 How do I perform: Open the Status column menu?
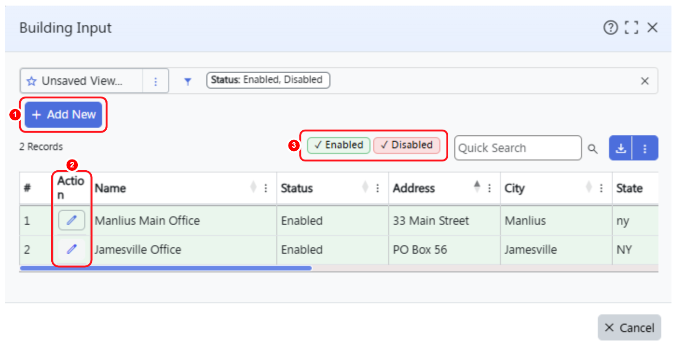tap(377, 188)
